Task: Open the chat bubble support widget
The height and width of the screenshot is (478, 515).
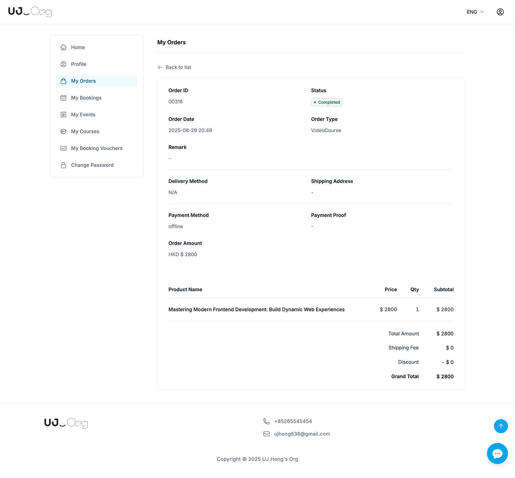Action: coord(497,453)
